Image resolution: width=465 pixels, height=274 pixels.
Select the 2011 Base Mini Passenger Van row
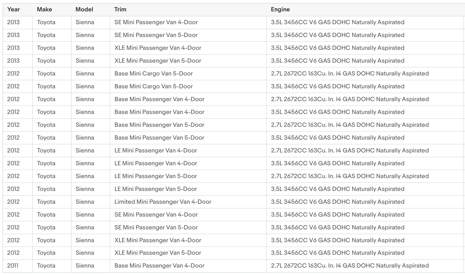[234, 266]
